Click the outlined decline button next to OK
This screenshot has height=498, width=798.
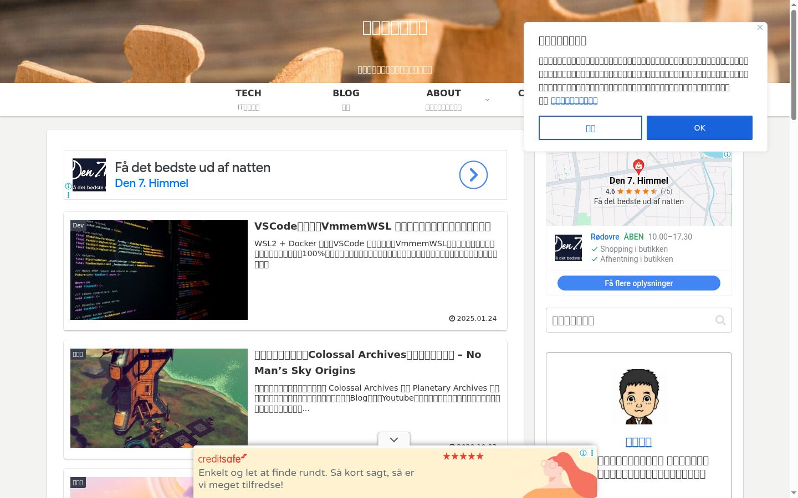pyautogui.click(x=590, y=128)
